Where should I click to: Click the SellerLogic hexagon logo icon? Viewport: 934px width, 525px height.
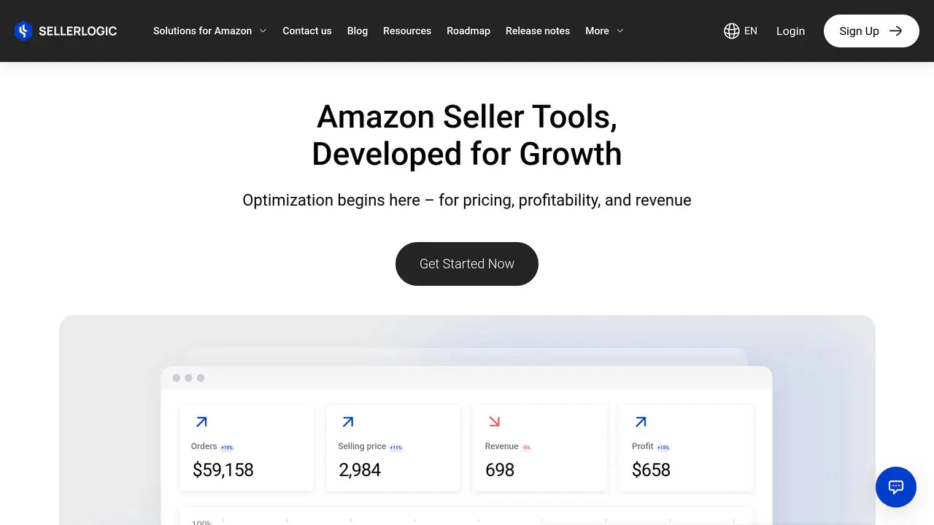23,31
